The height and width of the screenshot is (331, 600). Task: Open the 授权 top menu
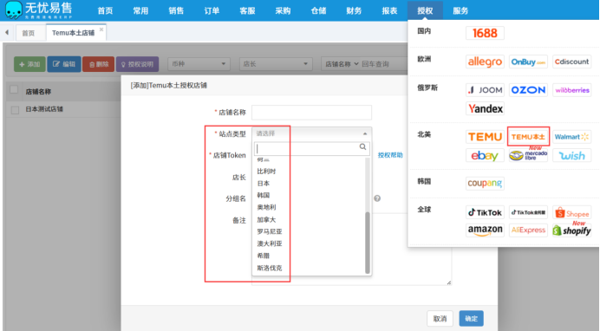425,10
